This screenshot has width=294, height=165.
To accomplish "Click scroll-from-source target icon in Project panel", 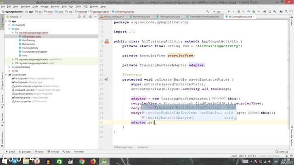I will tap(79, 16).
